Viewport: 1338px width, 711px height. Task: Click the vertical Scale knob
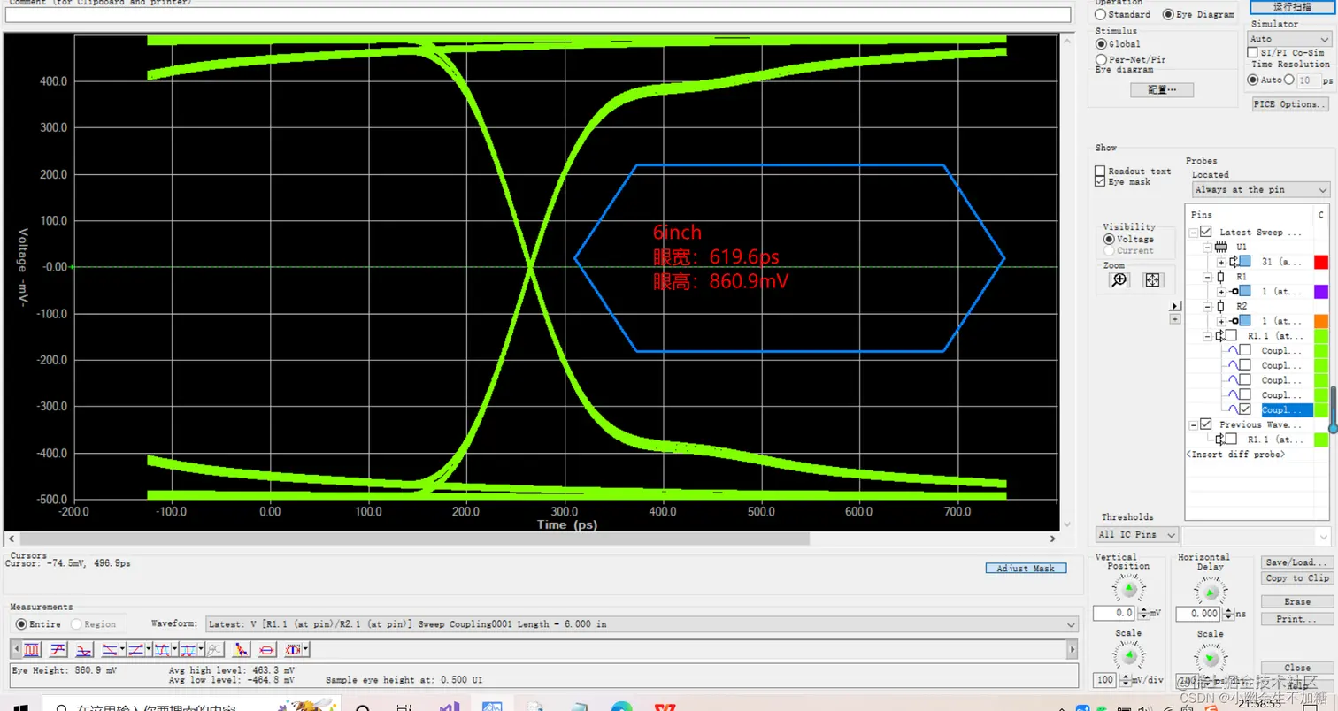tap(1128, 655)
